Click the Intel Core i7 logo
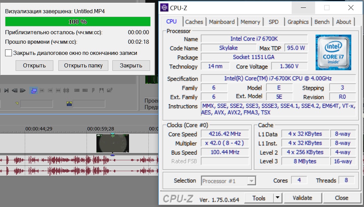Screen dimensions: 364x207 click(x=333, y=52)
